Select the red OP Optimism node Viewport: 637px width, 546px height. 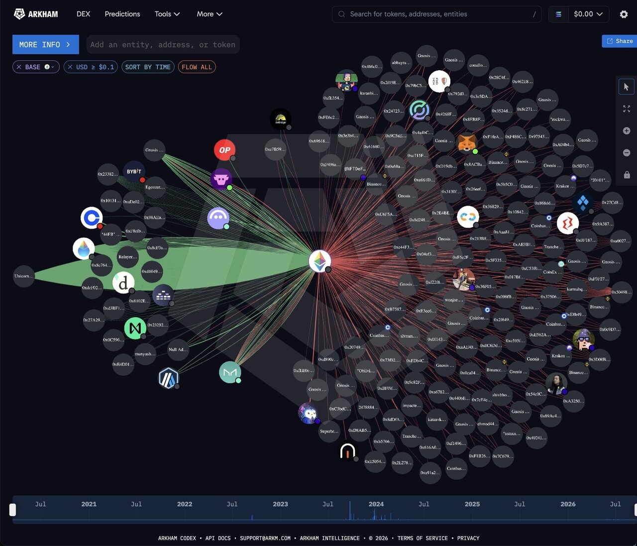224,150
